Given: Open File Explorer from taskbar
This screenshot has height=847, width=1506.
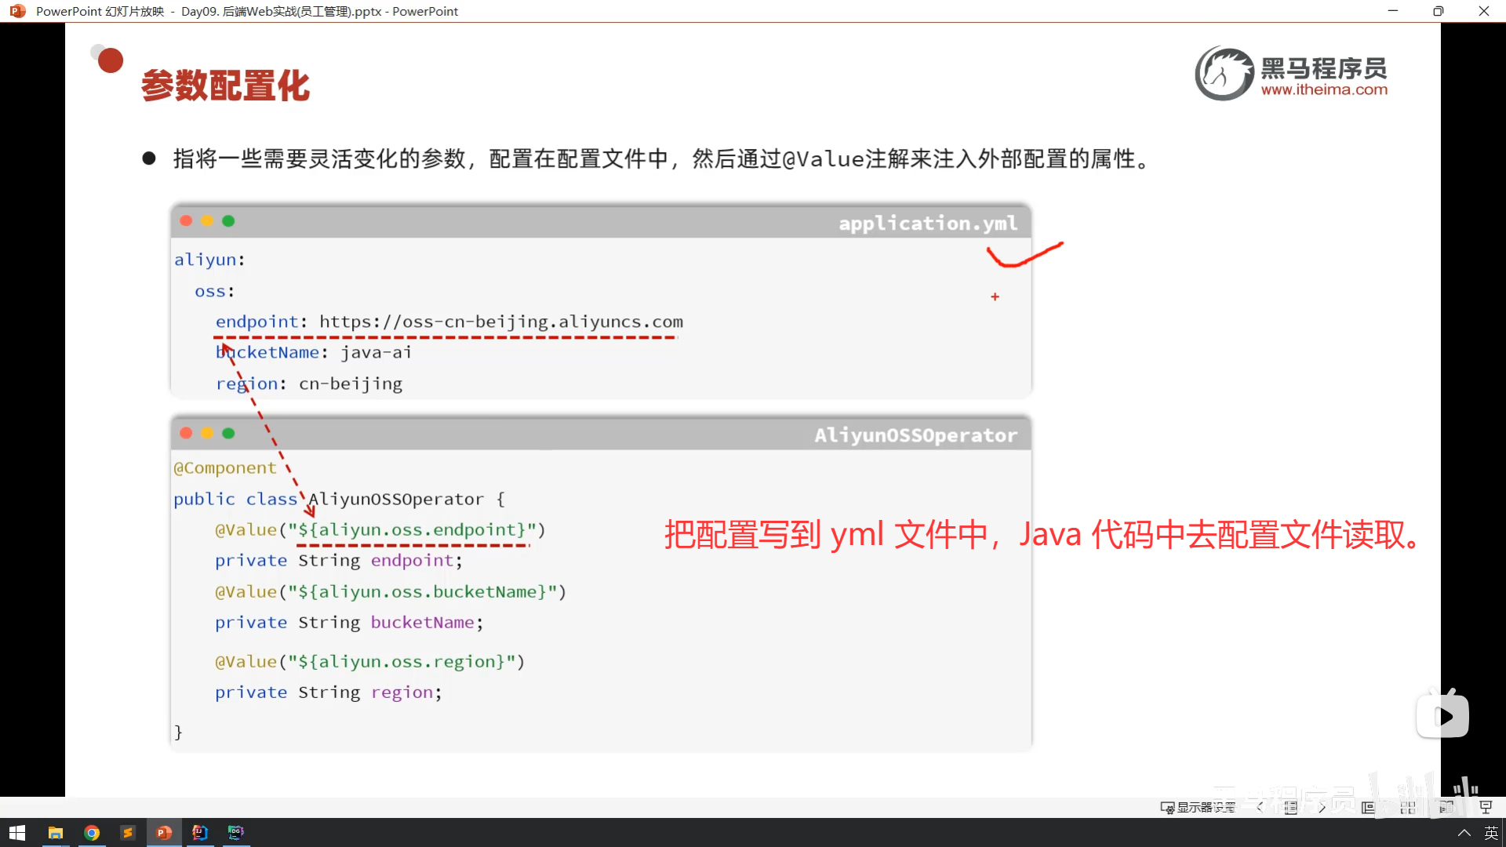Looking at the screenshot, I should [x=55, y=832].
